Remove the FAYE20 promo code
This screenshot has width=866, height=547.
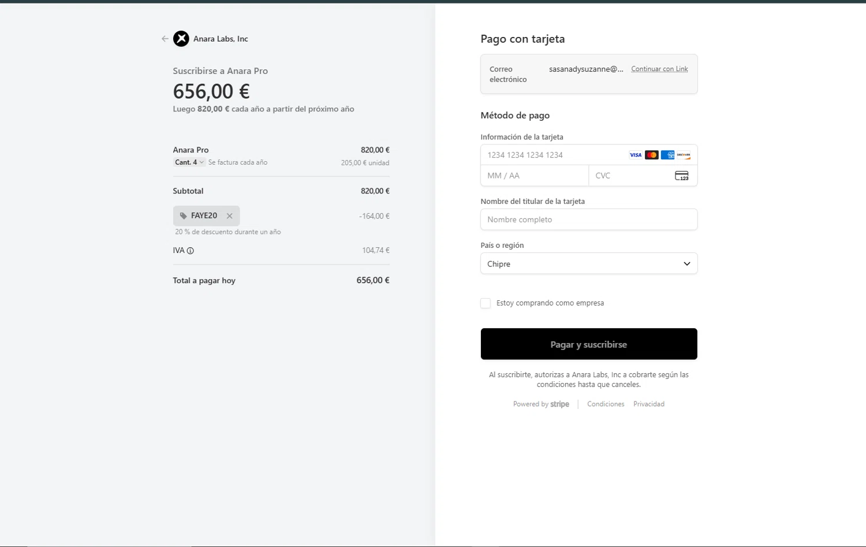[x=230, y=216]
